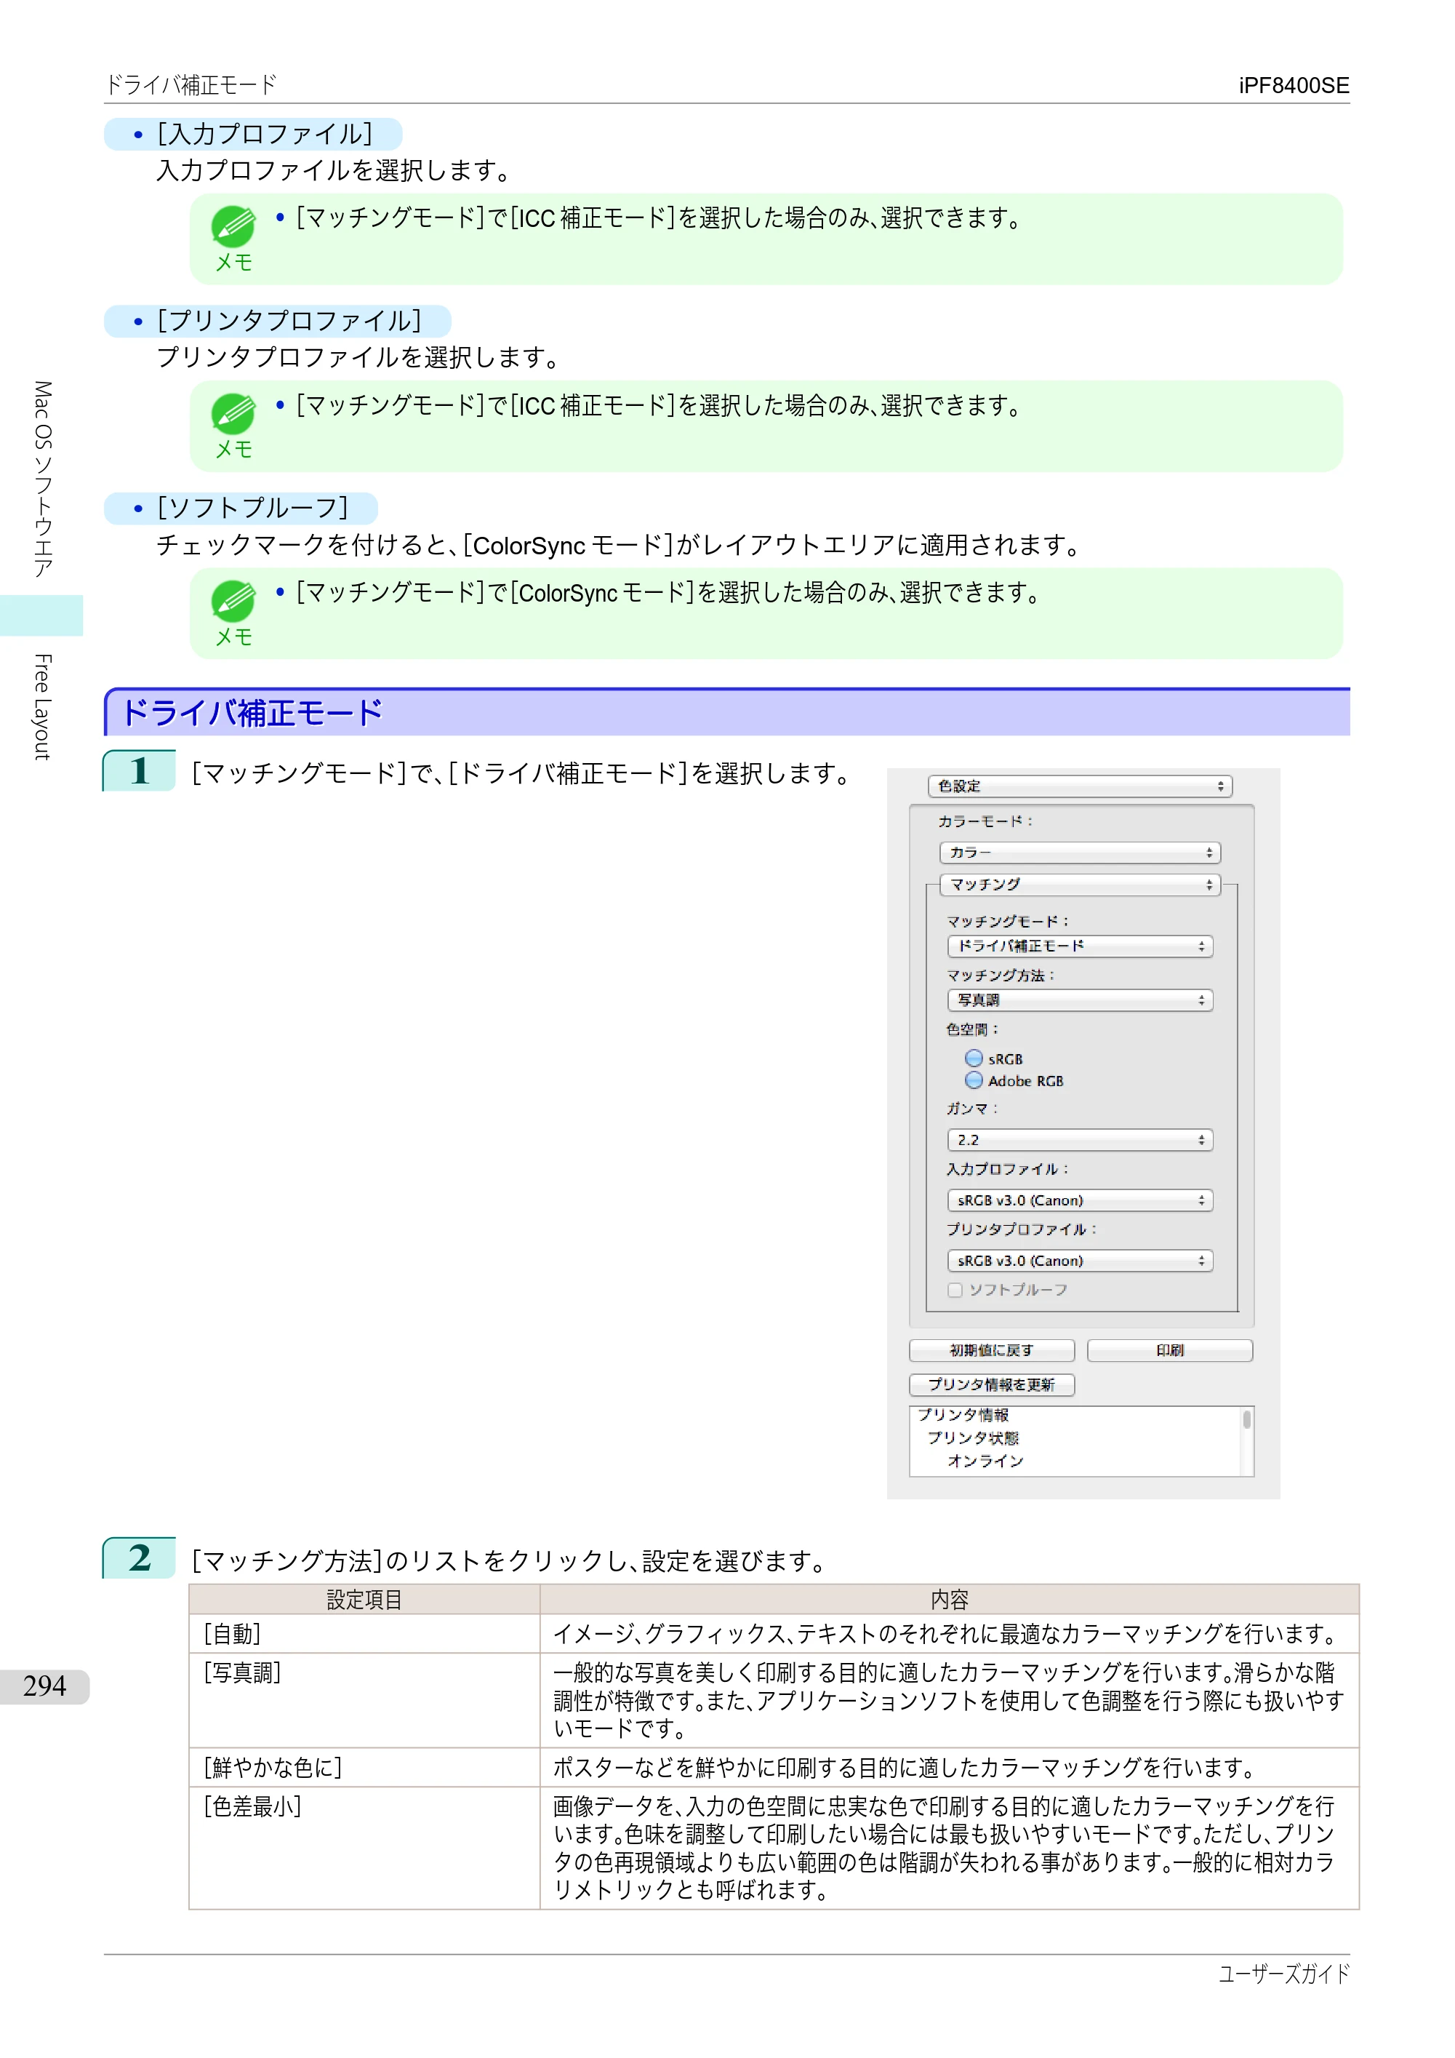
Task: Open the マッチング dropdown
Action: click(1080, 885)
